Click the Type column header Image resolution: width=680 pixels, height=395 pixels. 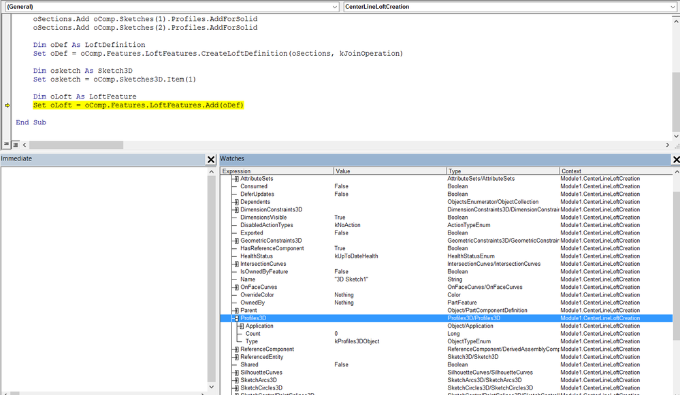coord(503,171)
